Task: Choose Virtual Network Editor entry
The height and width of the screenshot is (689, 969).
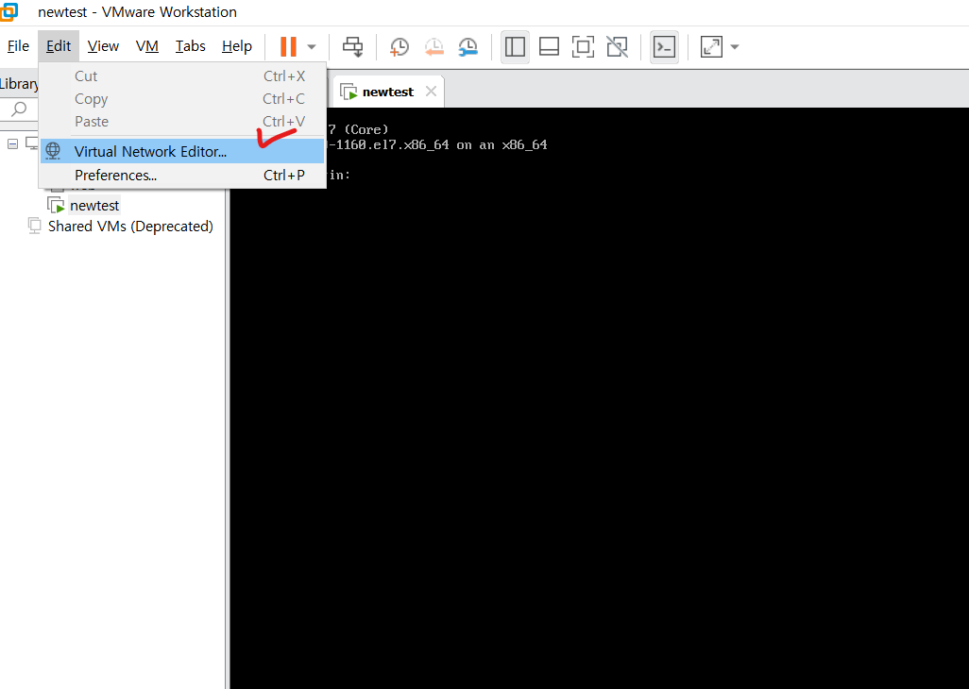Action: (182, 151)
